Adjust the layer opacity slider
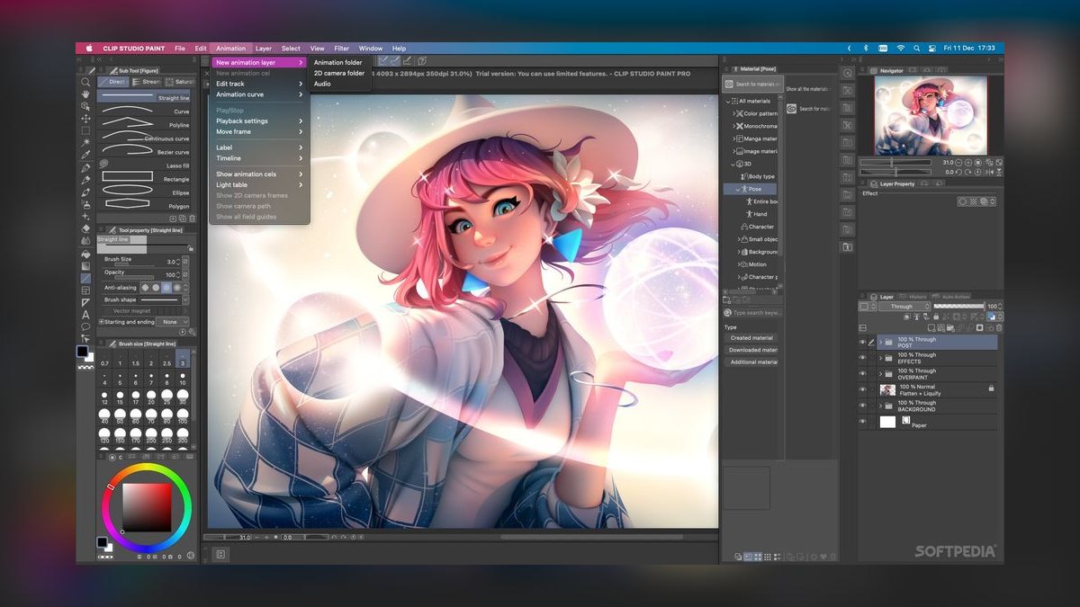 point(959,307)
